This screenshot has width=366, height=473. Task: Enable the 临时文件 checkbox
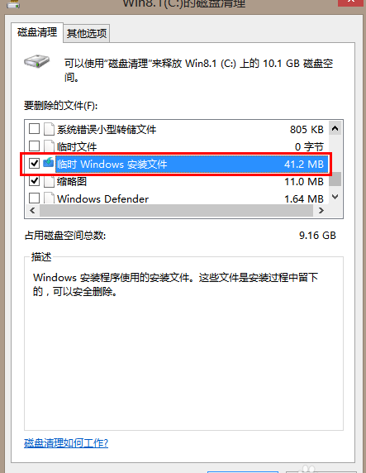point(34,146)
